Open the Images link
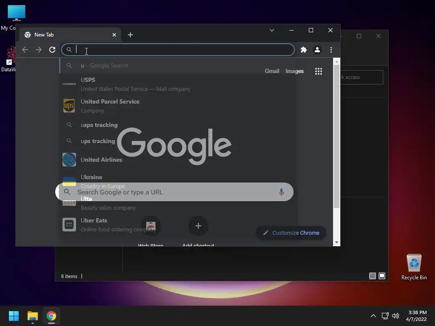The height and width of the screenshot is (326, 435). (x=295, y=71)
